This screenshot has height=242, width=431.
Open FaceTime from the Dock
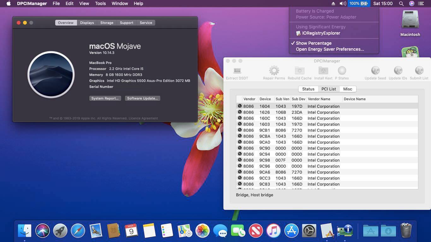coord(238,231)
